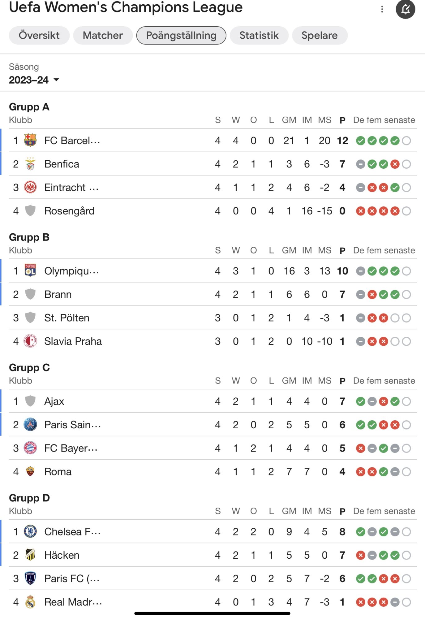Screen dimensions: 425x619
Task: Click the Benfica club crest
Action: point(30,164)
